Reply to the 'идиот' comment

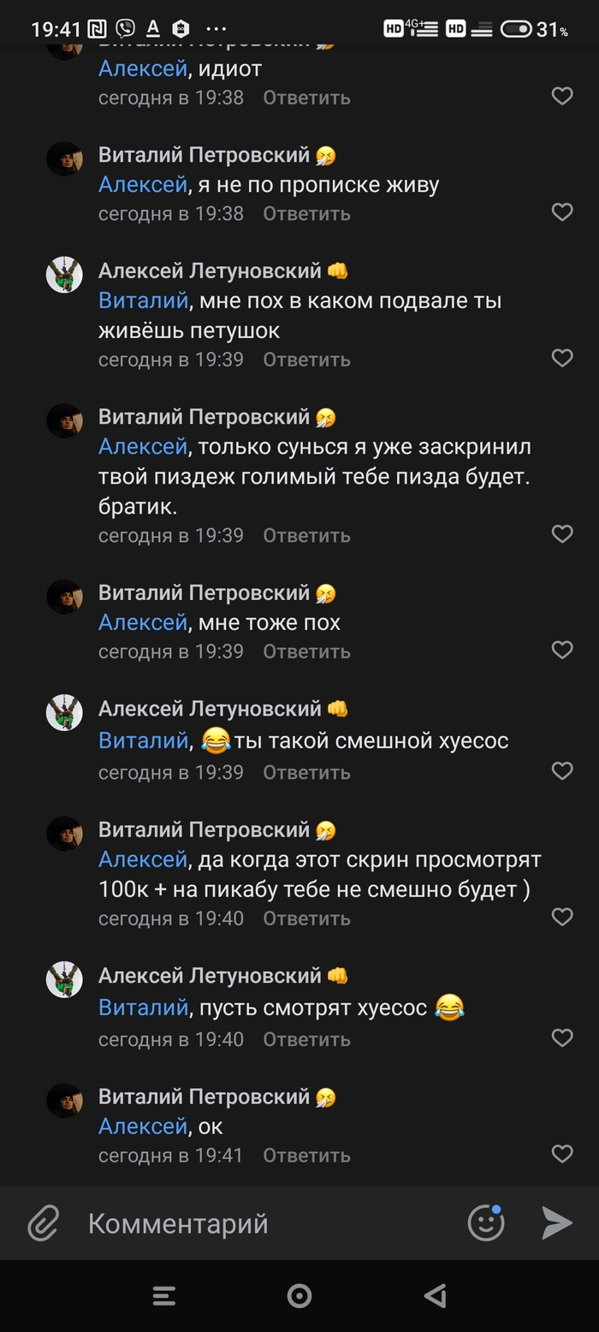[x=306, y=98]
